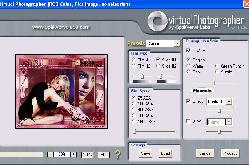
Task: Set film speed to 1600 ASA
Action: (134, 121)
